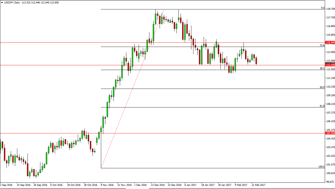Click the 21 Nov 2016 date label
Image resolution: width=335 pixels, height=189 pixels.
[124, 185]
